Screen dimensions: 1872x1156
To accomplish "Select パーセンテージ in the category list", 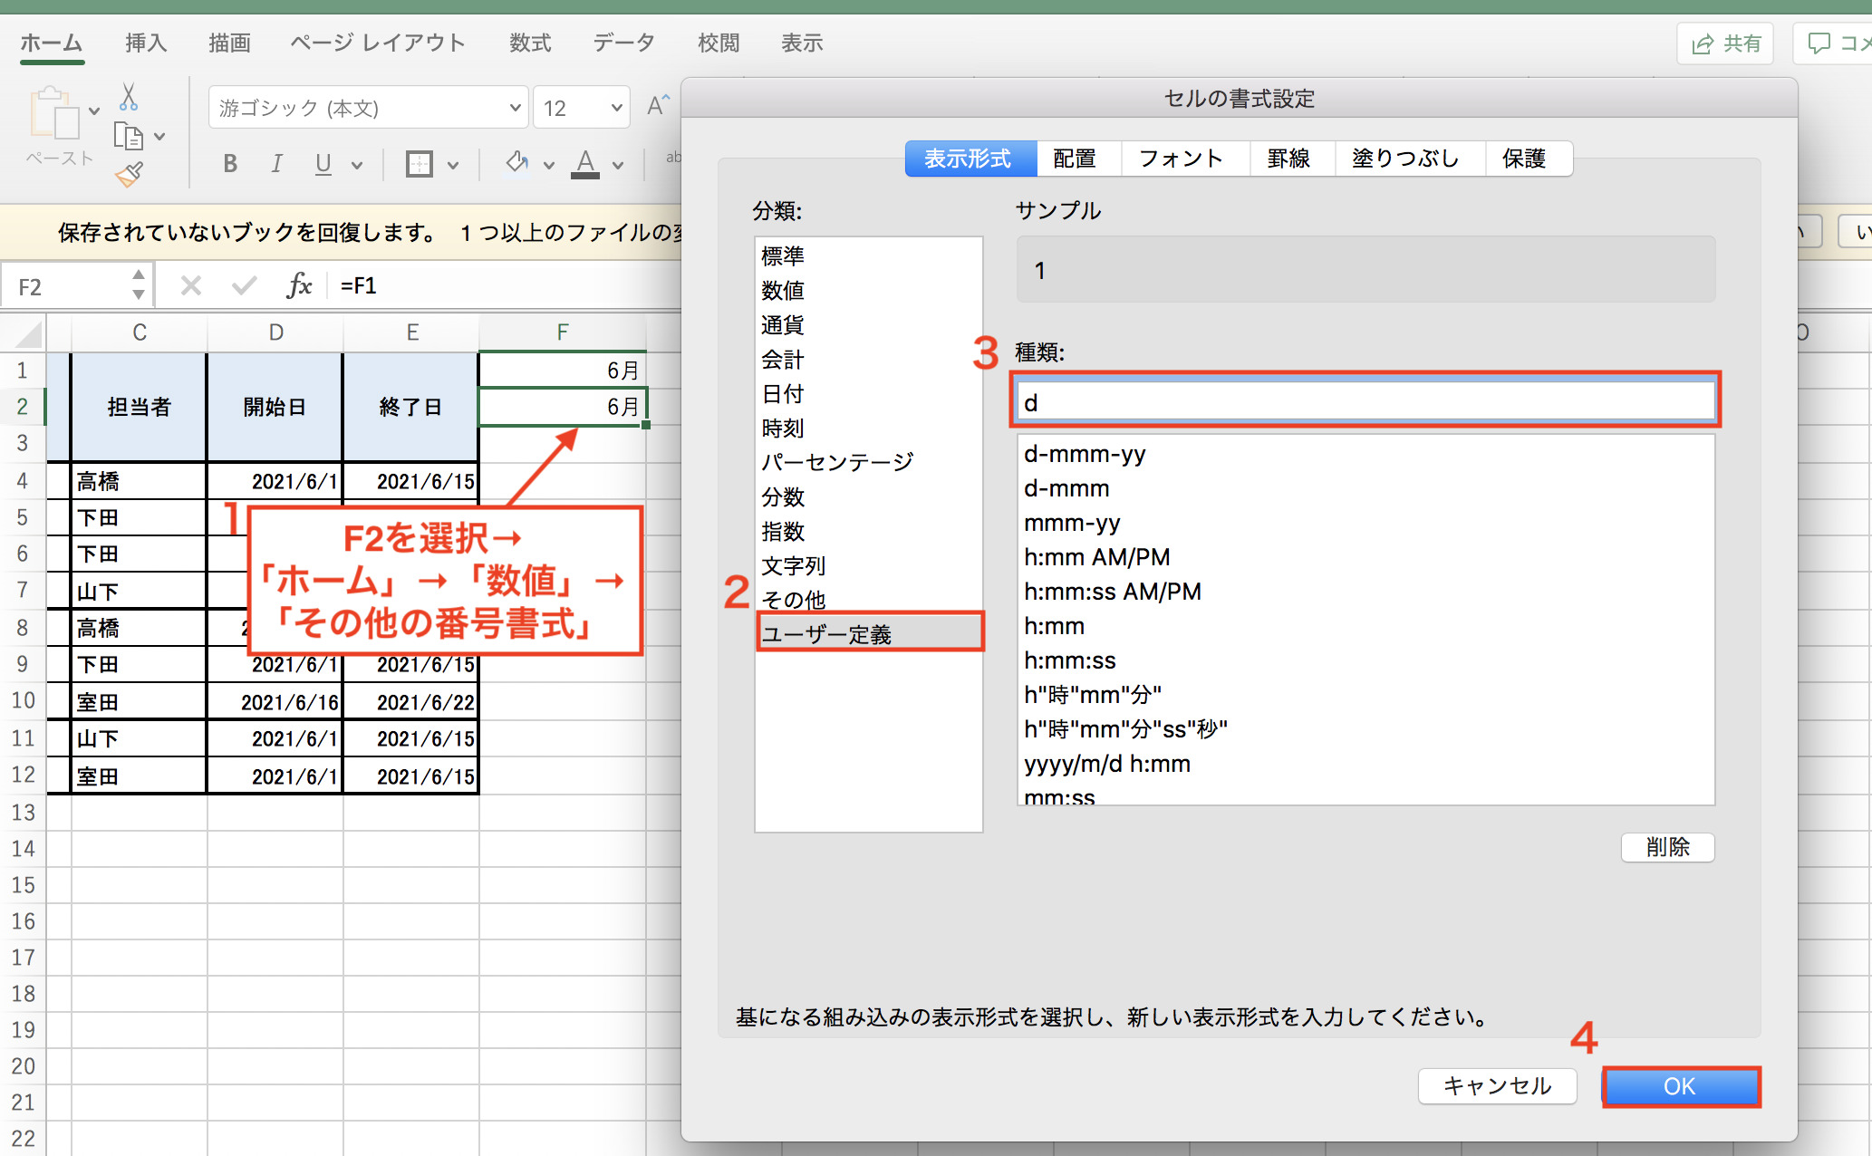I will [868, 463].
